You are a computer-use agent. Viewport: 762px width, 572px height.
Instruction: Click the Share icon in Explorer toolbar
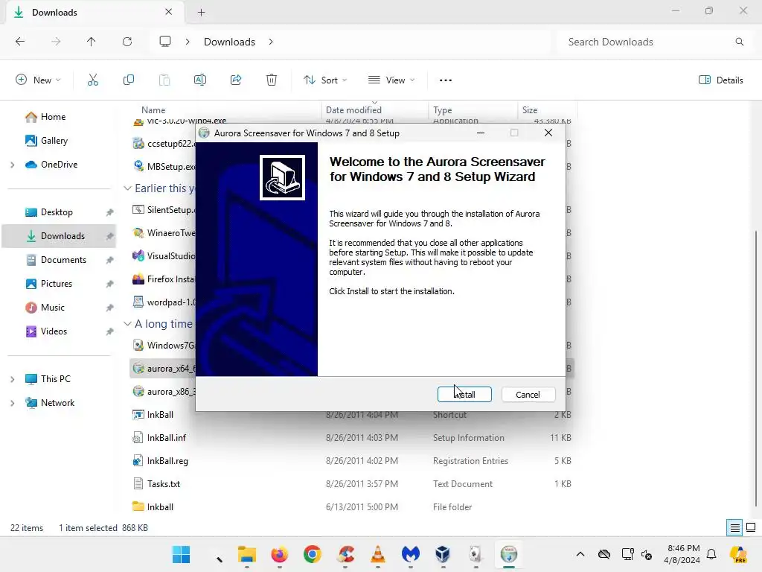(236, 80)
